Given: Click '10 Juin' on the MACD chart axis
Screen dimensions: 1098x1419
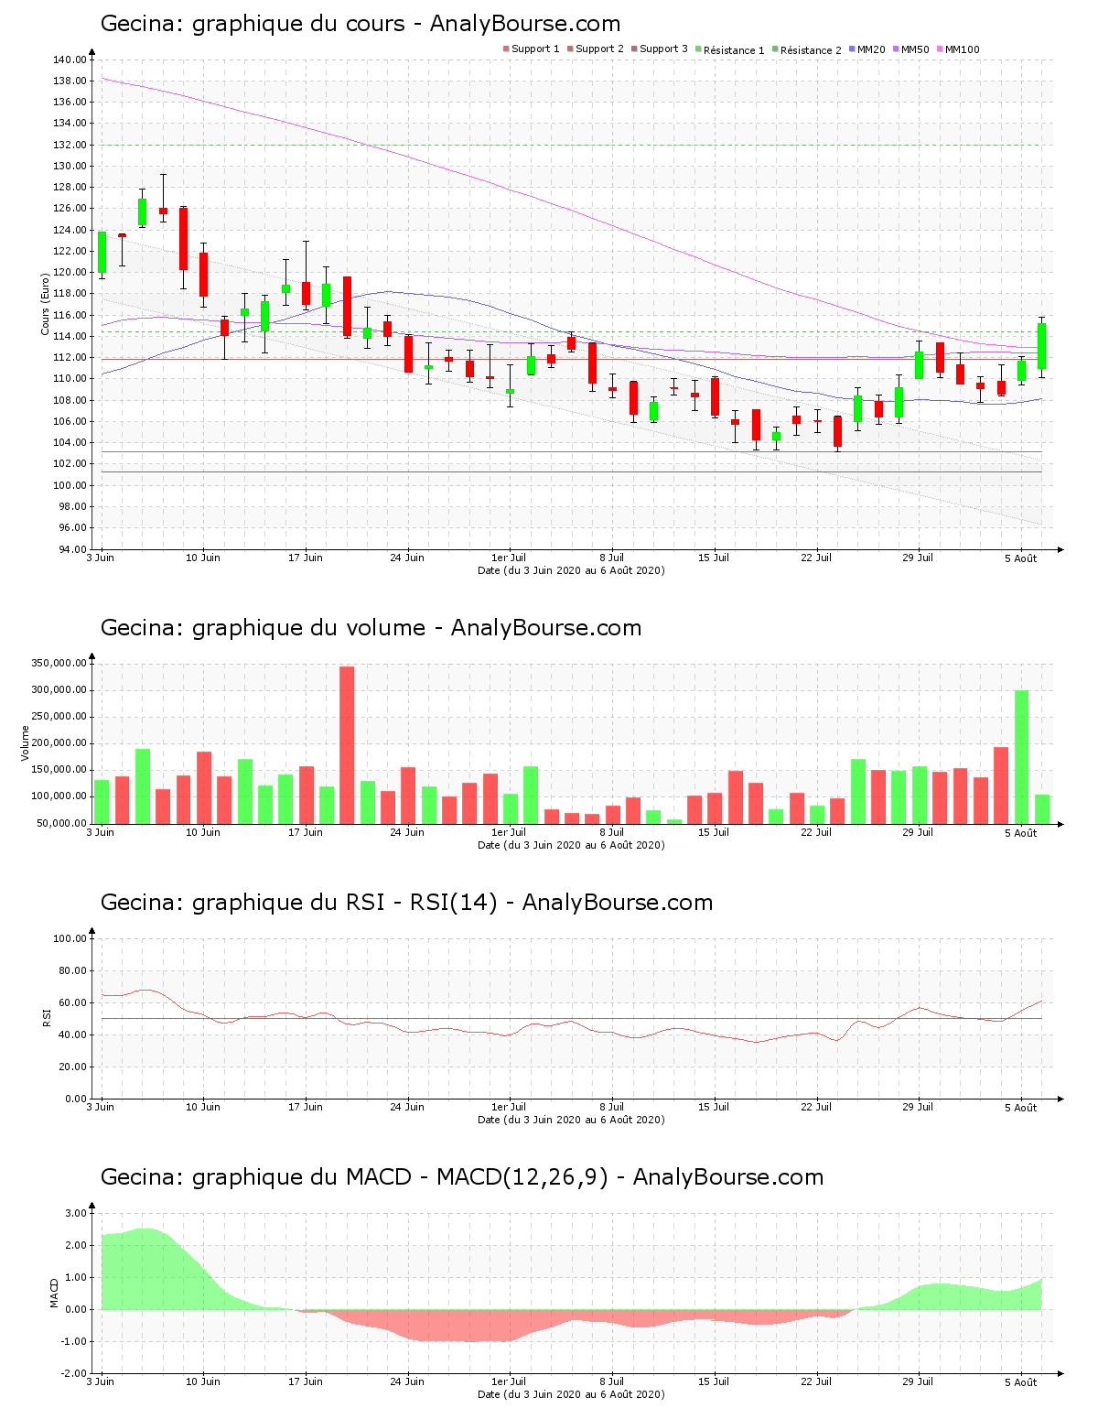Looking at the screenshot, I should coord(203,1381).
